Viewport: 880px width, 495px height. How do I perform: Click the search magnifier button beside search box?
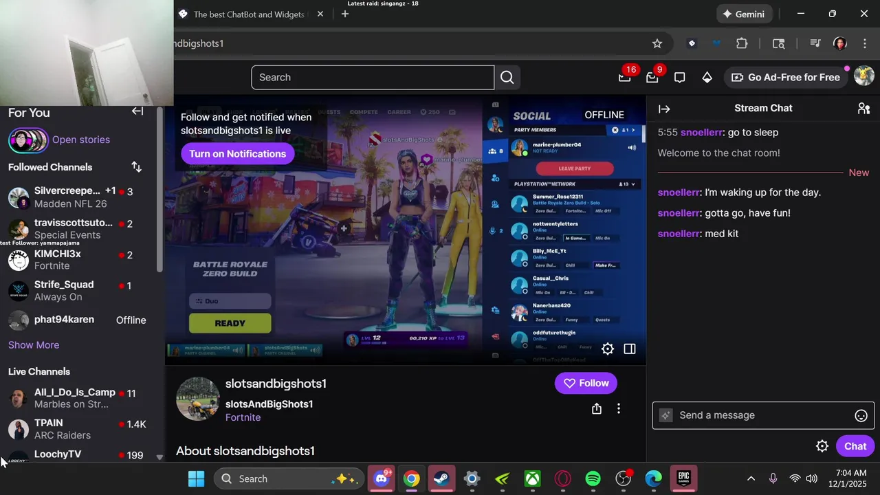(507, 78)
